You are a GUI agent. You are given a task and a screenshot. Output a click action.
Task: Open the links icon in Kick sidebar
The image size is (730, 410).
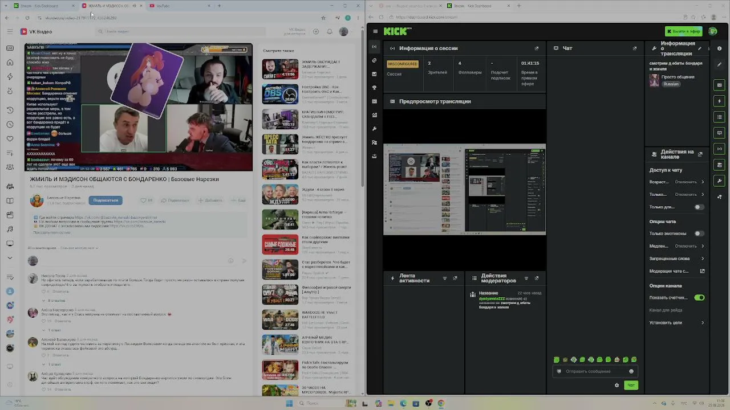(374, 60)
